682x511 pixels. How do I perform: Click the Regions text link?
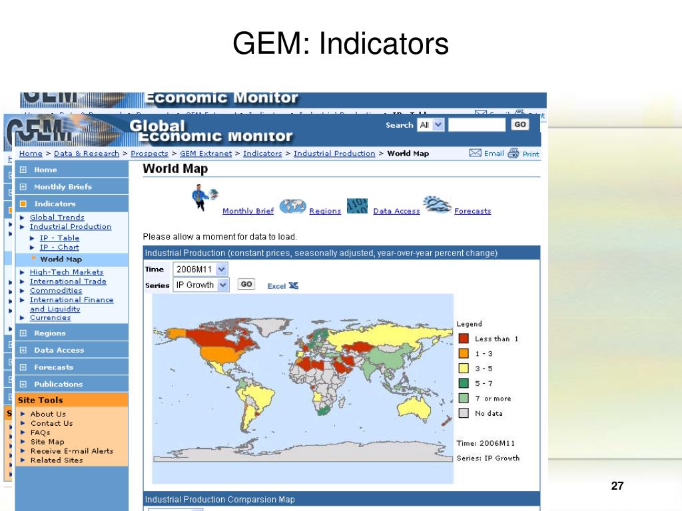325,211
